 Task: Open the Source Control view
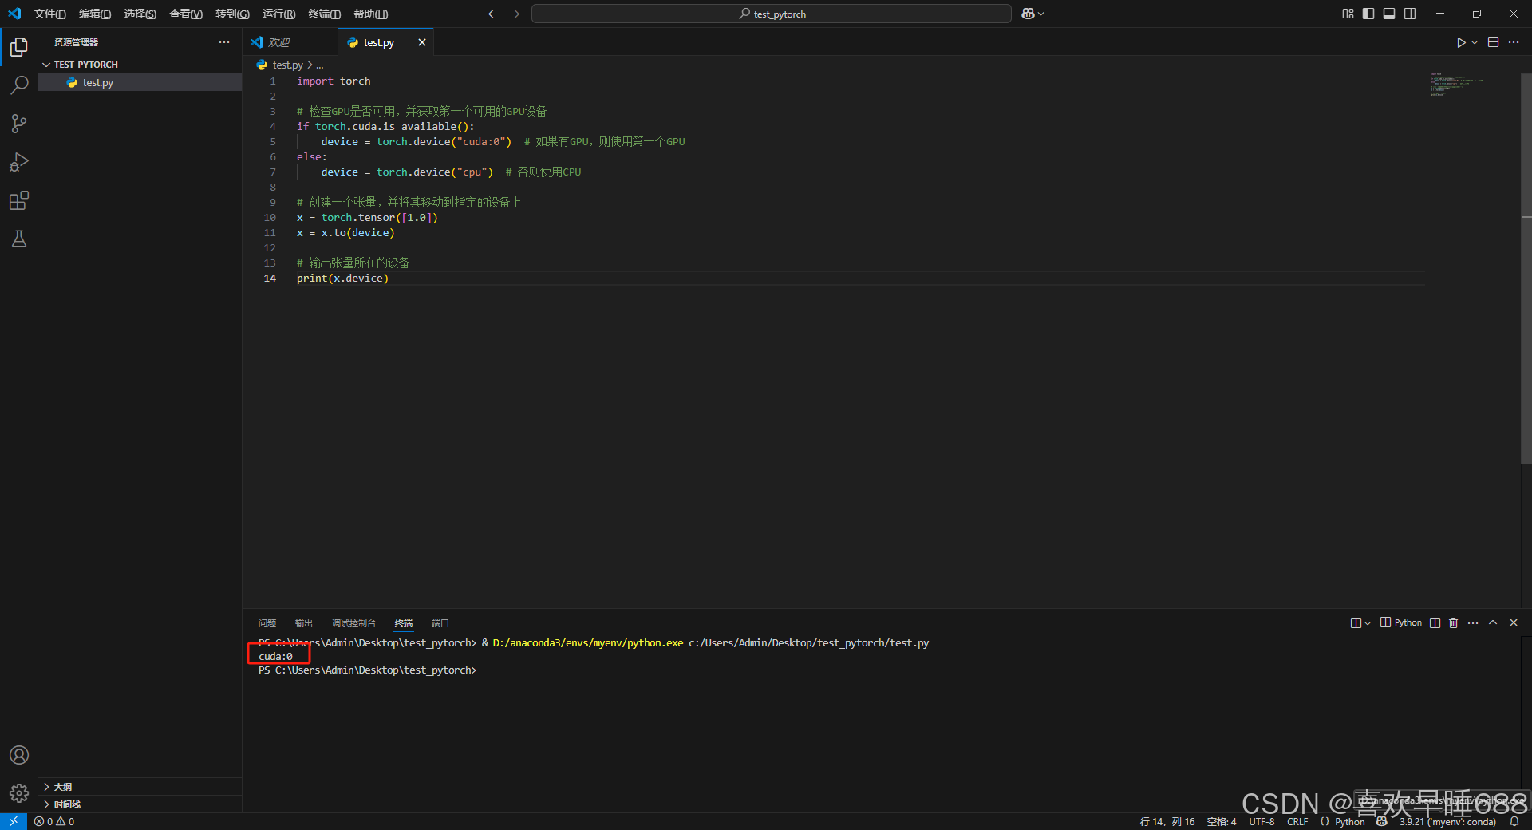[19, 124]
